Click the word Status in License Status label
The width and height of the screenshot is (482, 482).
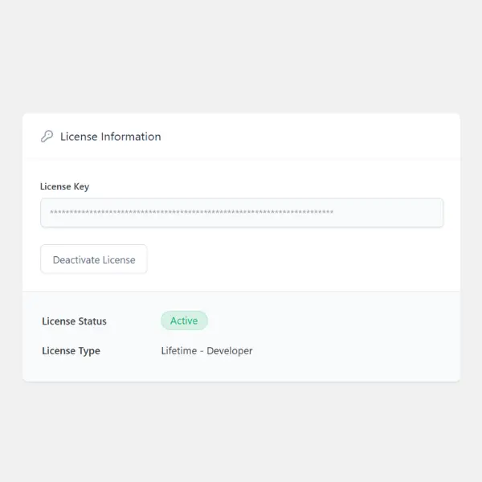(92, 321)
